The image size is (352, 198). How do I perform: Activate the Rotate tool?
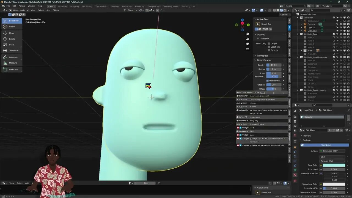point(12,39)
